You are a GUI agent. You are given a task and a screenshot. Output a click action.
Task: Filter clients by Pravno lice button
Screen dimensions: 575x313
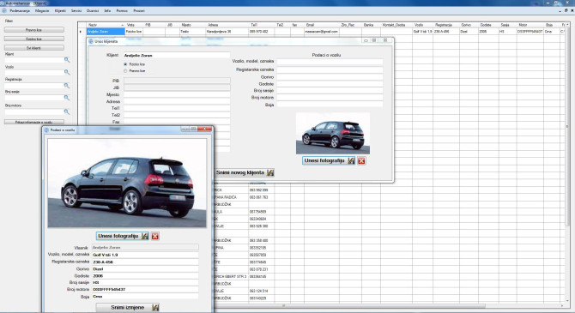point(34,30)
